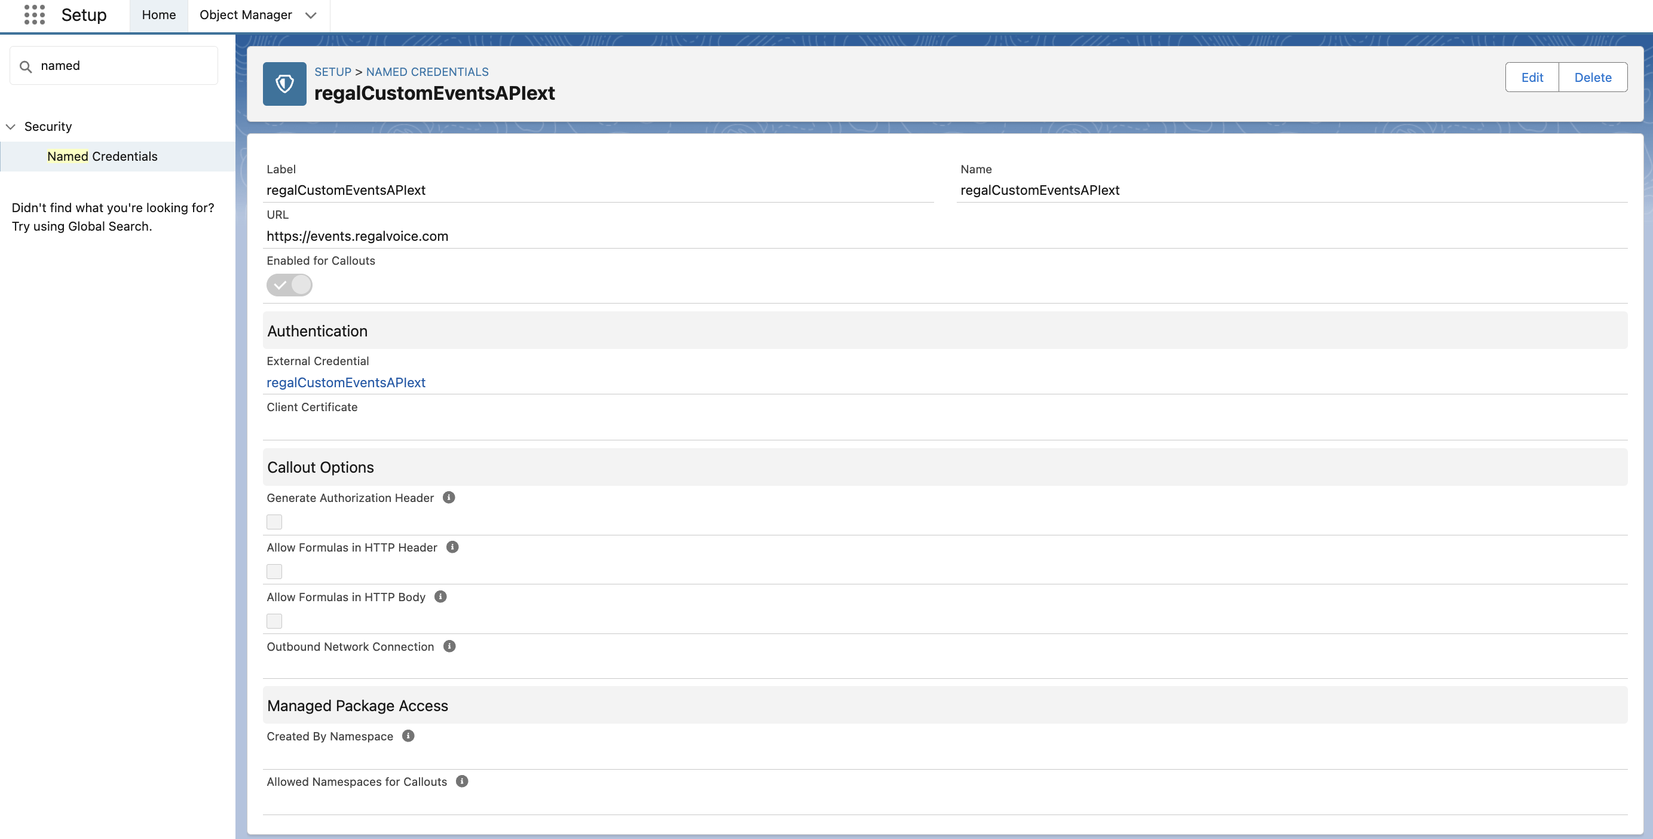This screenshot has width=1653, height=839.
Task: Click the Authentication section header
Action: pyautogui.click(x=945, y=330)
